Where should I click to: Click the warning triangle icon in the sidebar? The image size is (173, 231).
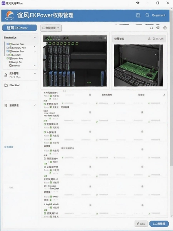[6, 75]
